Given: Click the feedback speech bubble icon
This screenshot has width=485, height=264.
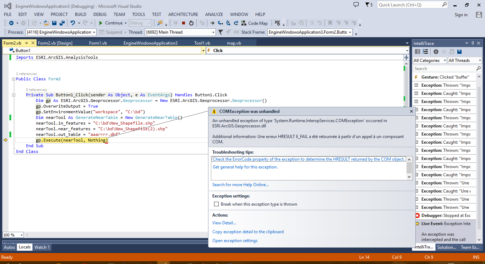Looking at the screenshot, I should pyautogui.click(x=356, y=5).
